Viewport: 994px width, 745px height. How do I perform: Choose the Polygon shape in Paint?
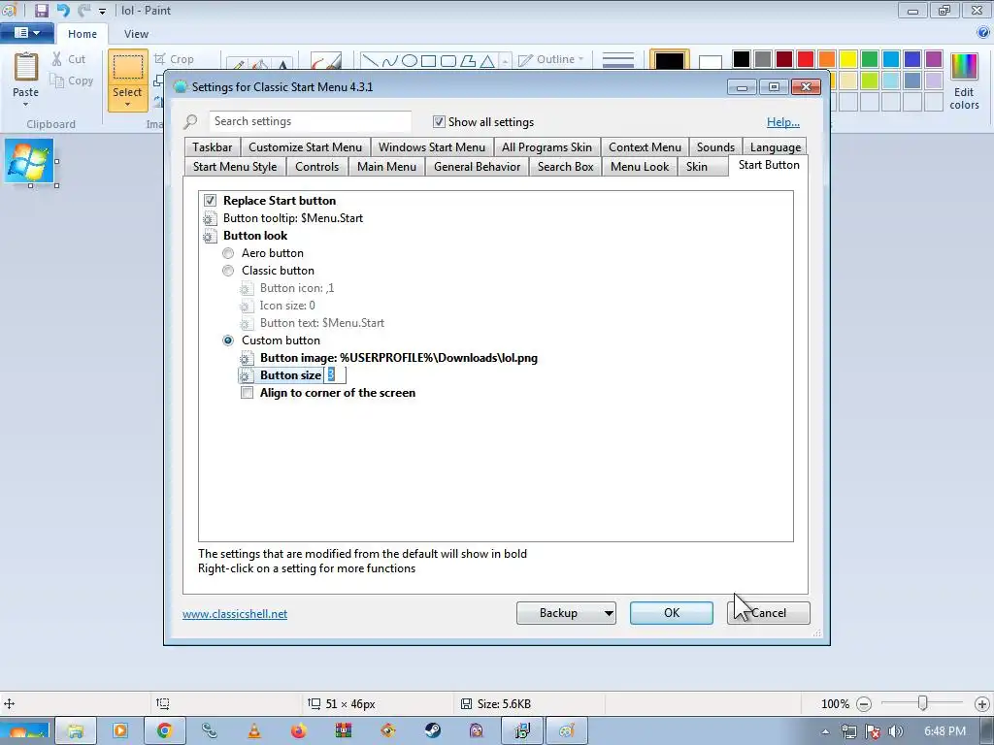468,61
